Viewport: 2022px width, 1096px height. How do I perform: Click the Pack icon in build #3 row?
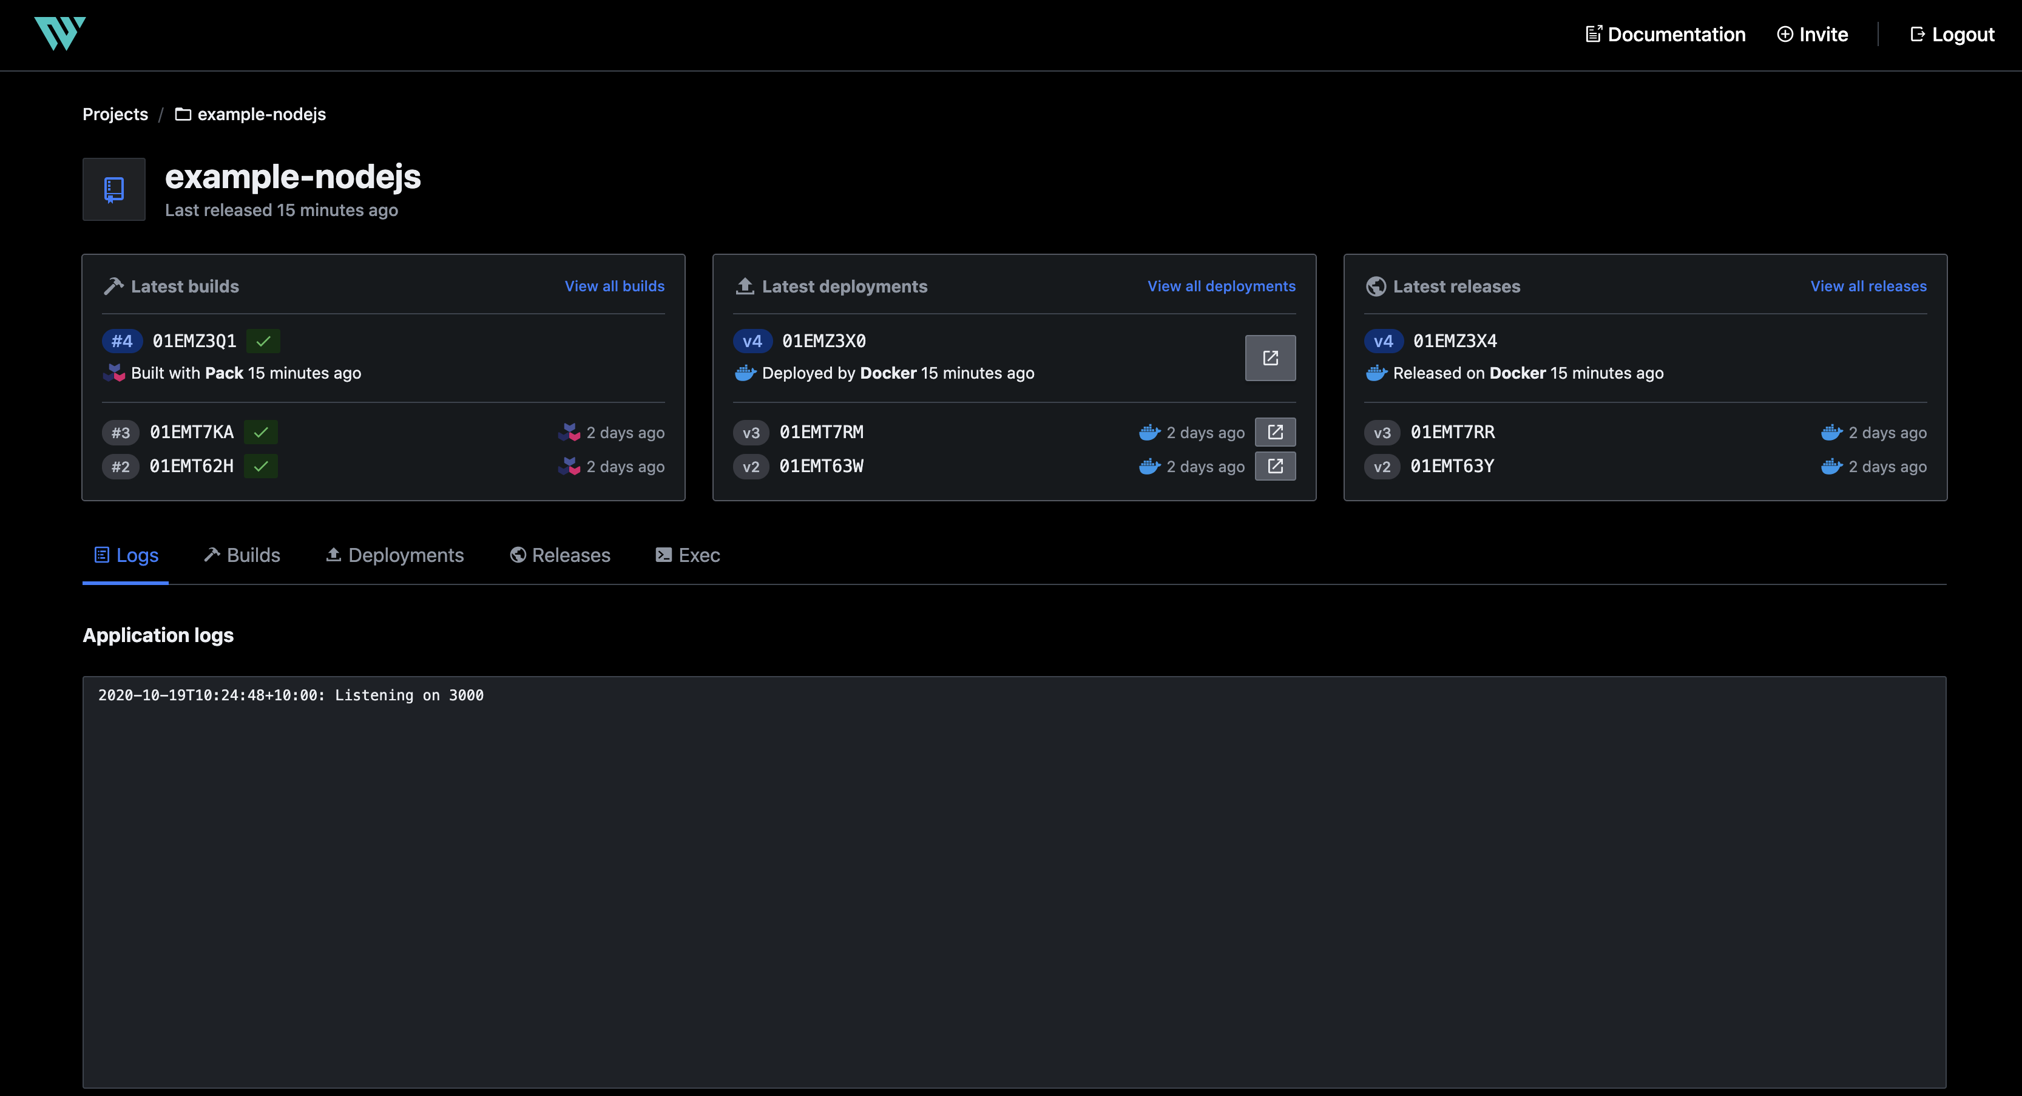(569, 432)
